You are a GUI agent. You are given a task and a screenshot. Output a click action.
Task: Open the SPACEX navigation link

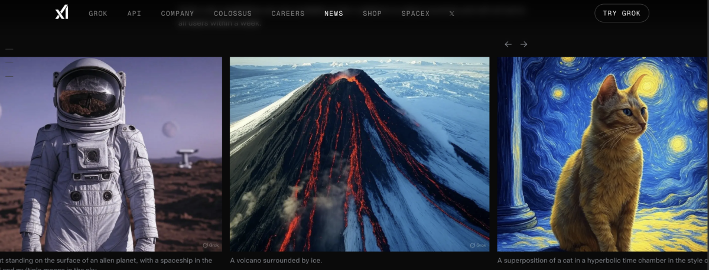[x=415, y=14]
